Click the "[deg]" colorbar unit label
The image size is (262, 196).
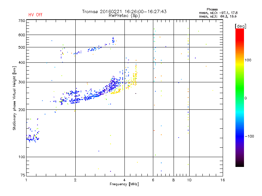pos(240,26)
